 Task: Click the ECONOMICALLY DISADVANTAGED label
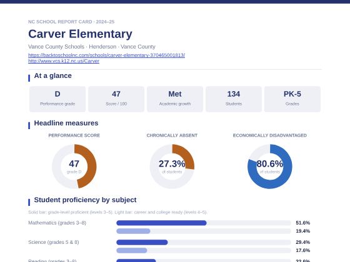pos(269,135)
